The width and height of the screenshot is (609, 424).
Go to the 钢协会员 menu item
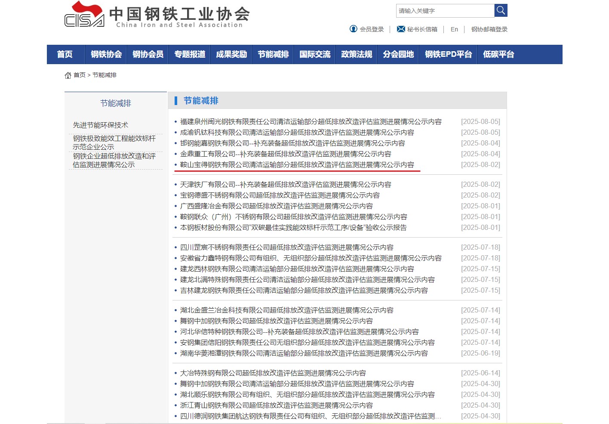(x=148, y=54)
